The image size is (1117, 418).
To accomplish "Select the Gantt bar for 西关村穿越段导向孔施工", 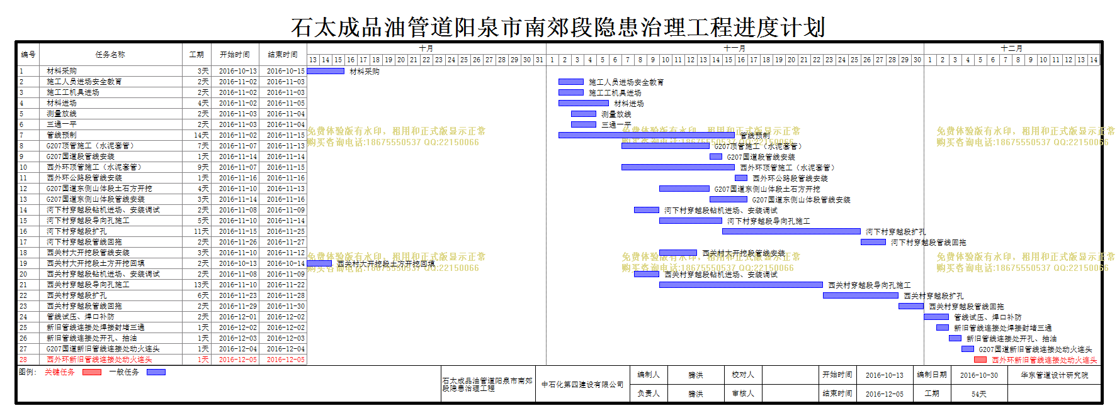I will click(741, 285).
